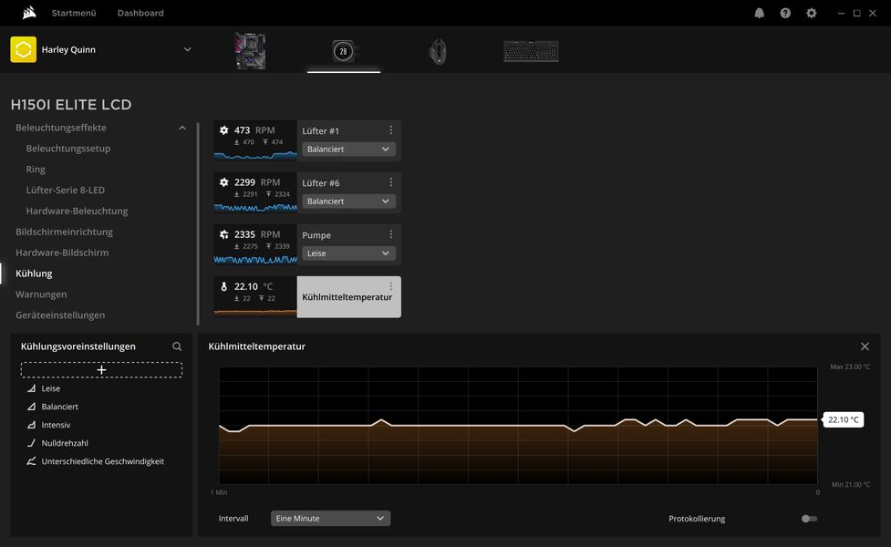Click the Lüfter #1 fan icon
Viewport: 891px width, 547px height.
[x=223, y=130]
